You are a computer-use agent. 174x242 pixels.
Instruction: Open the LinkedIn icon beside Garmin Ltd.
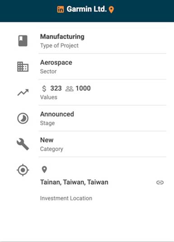pyautogui.click(x=61, y=9)
